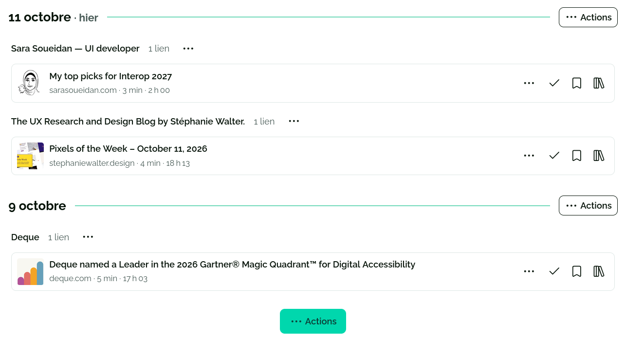The width and height of the screenshot is (626, 339).
Task: Open article My top picks for Interop 2027
Action: click(110, 76)
